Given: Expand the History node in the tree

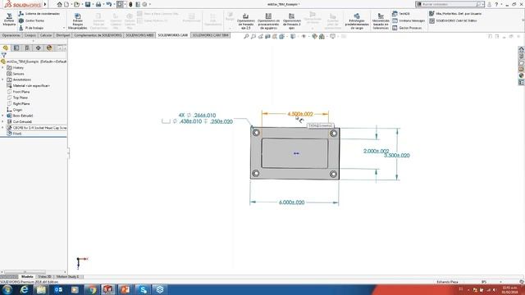Looking at the screenshot, I should 3,67.
